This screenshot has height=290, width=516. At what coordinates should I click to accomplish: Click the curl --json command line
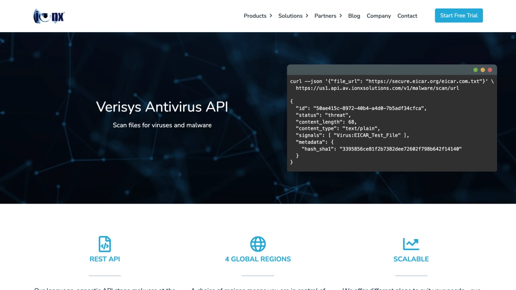tap(392, 81)
